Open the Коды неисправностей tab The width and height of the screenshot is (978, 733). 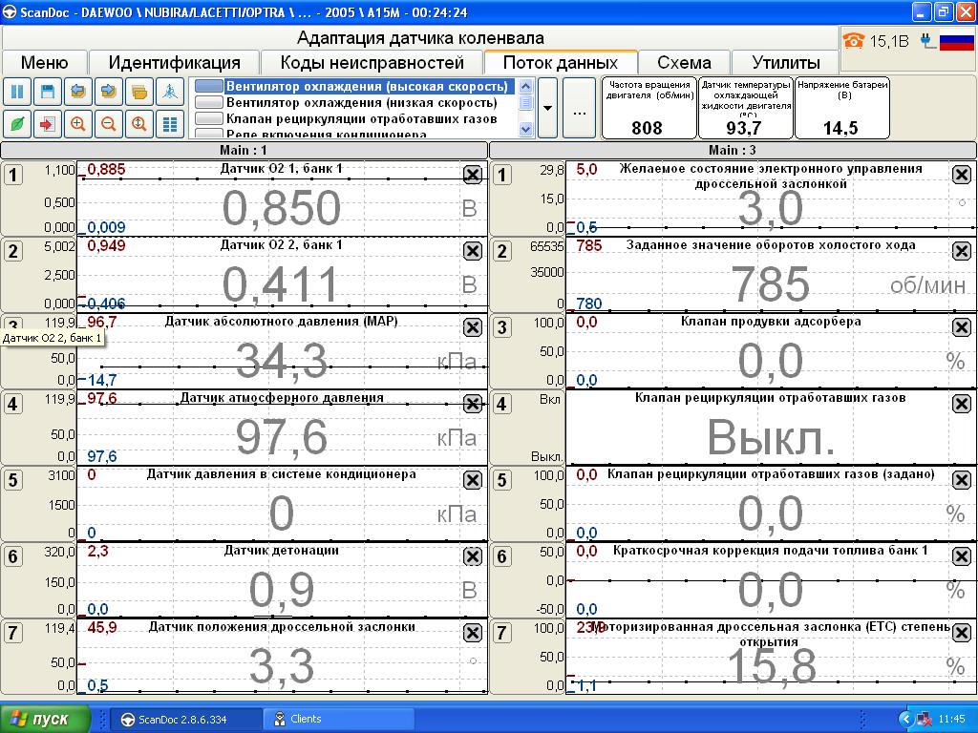372,62
